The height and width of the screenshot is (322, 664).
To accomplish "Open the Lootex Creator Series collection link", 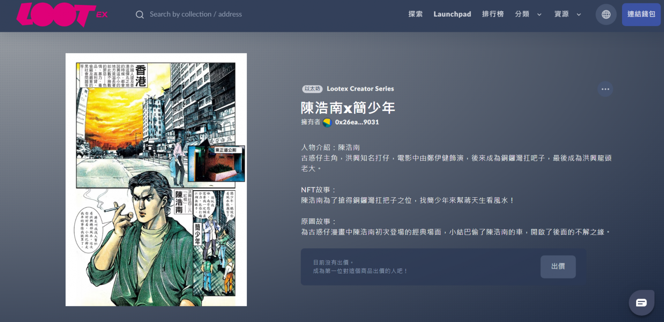I will point(360,89).
